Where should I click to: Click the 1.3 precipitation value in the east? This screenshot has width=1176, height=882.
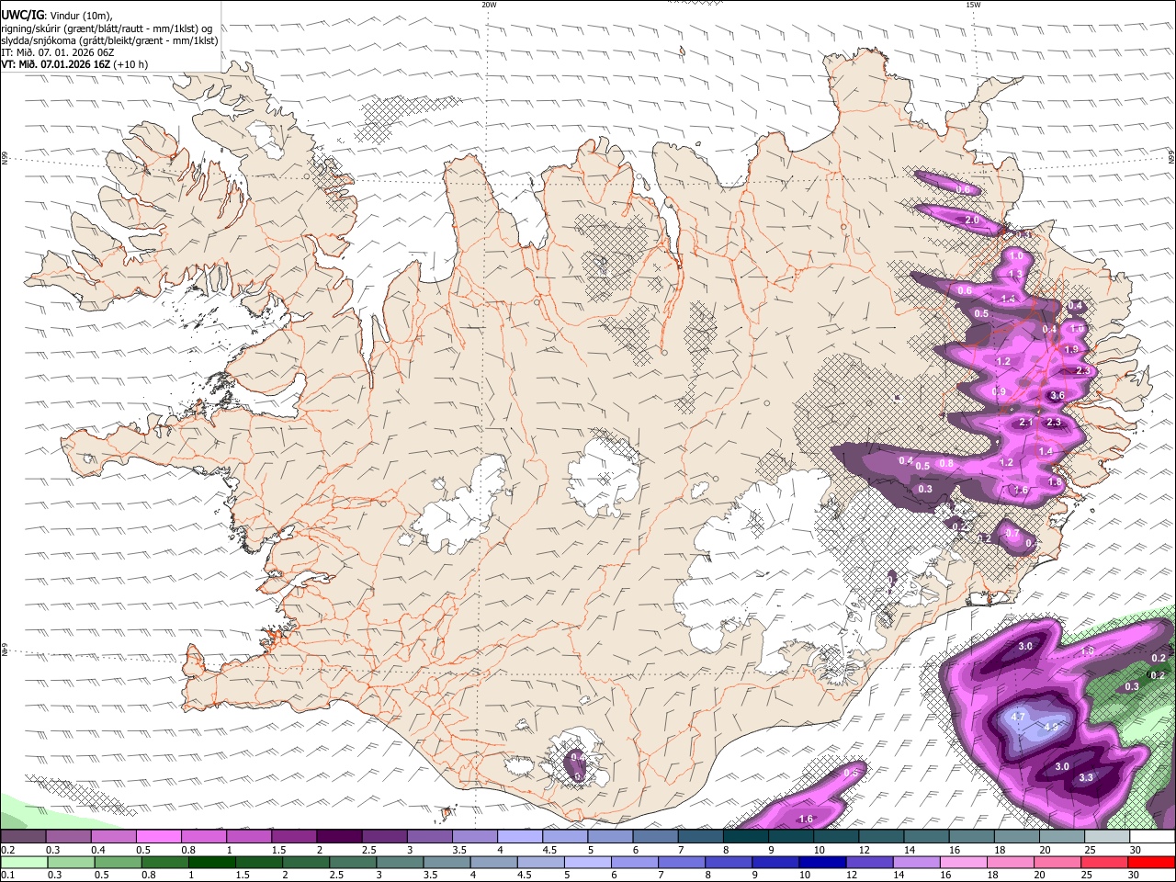click(x=1015, y=274)
